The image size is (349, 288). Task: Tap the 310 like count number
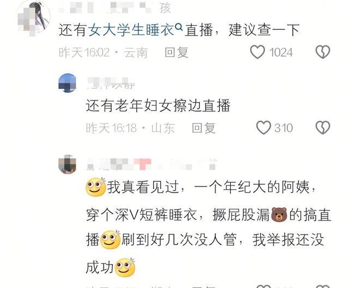point(284,128)
